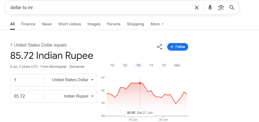Select the Max chart range
This screenshot has width=259, height=122.
177,65
